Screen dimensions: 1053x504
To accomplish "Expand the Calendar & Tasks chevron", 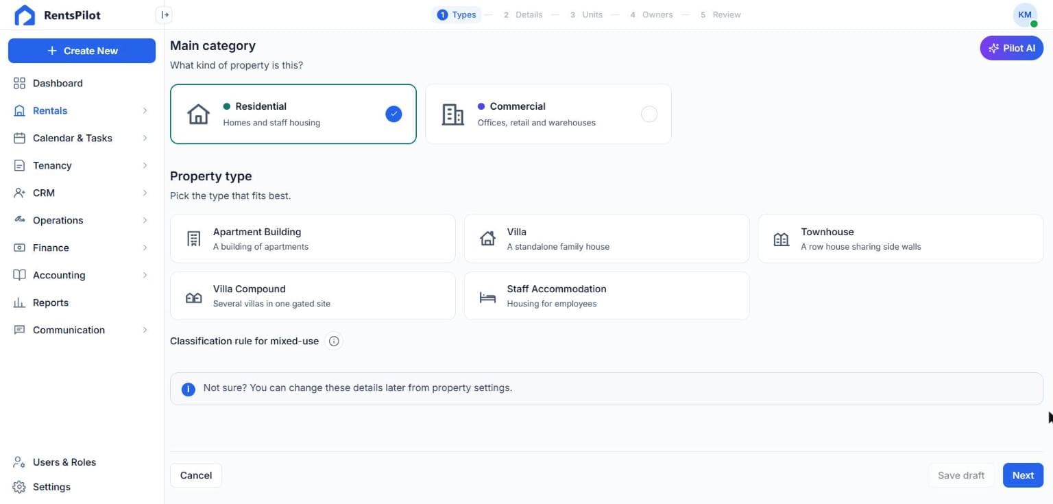I will (x=145, y=138).
